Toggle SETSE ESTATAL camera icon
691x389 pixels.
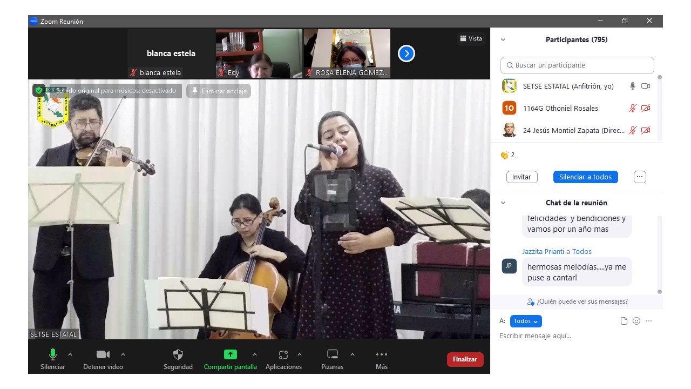point(646,86)
